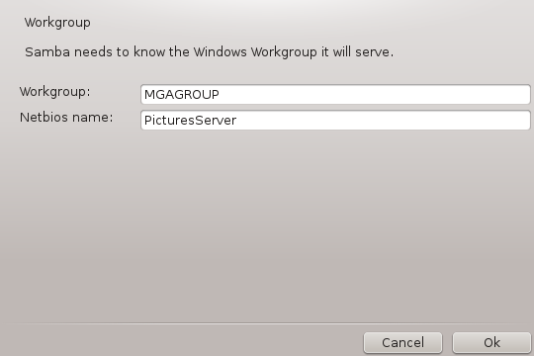The image size is (534, 356).
Task: Click "Windows Workgroup" in the description text
Action: 255,52
